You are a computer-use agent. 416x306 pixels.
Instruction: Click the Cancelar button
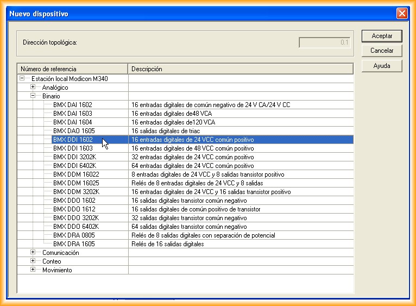tap(382, 51)
